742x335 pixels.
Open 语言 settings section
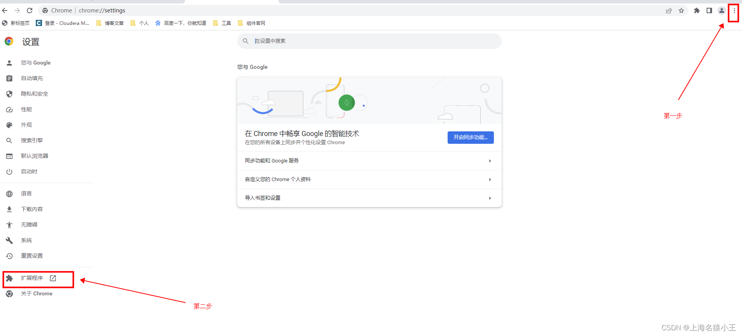click(26, 194)
